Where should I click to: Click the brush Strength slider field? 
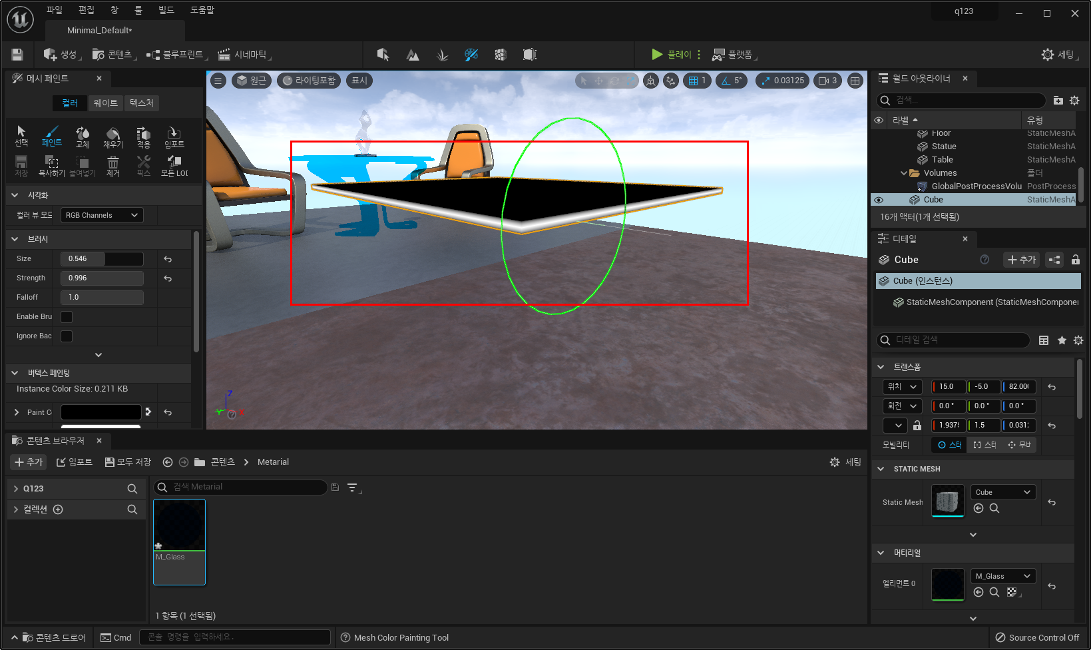pos(102,278)
